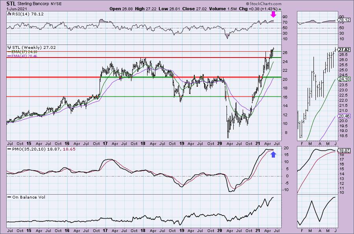
Task: Click the EMA(17) green legend line
Action: click(9, 52)
